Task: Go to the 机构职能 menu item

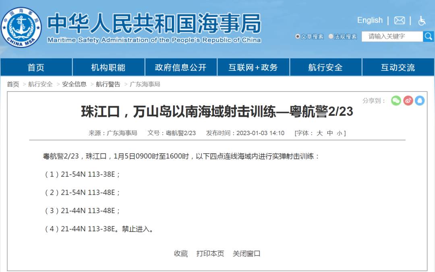Action: (x=108, y=68)
